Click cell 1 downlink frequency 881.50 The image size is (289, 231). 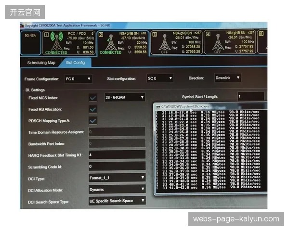[x=88, y=47]
